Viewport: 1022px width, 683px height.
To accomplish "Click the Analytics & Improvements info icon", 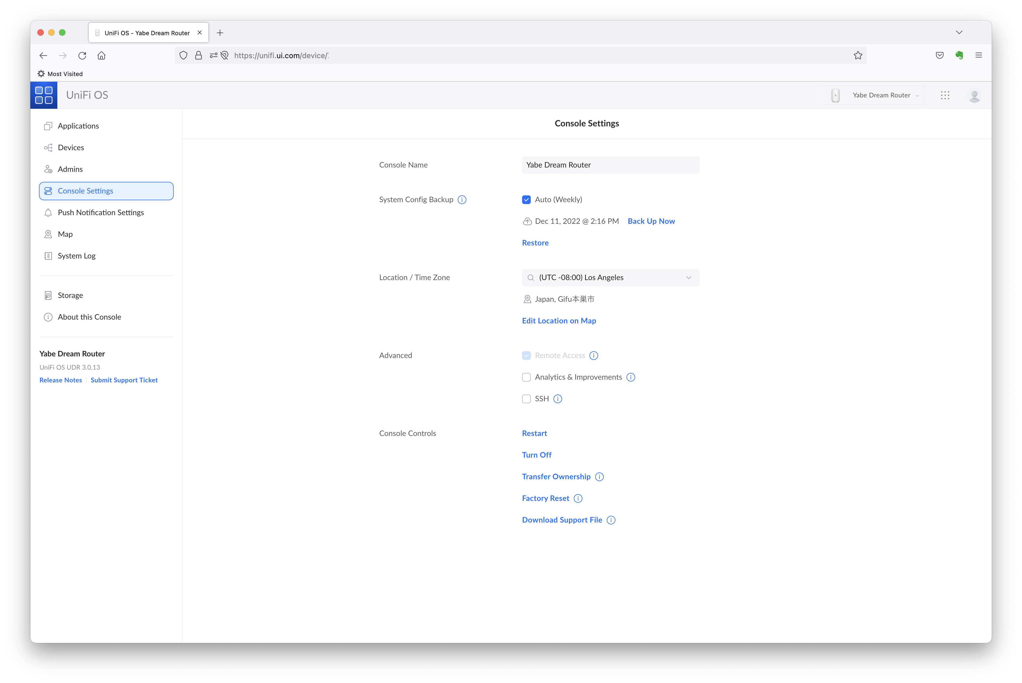I will point(631,377).
